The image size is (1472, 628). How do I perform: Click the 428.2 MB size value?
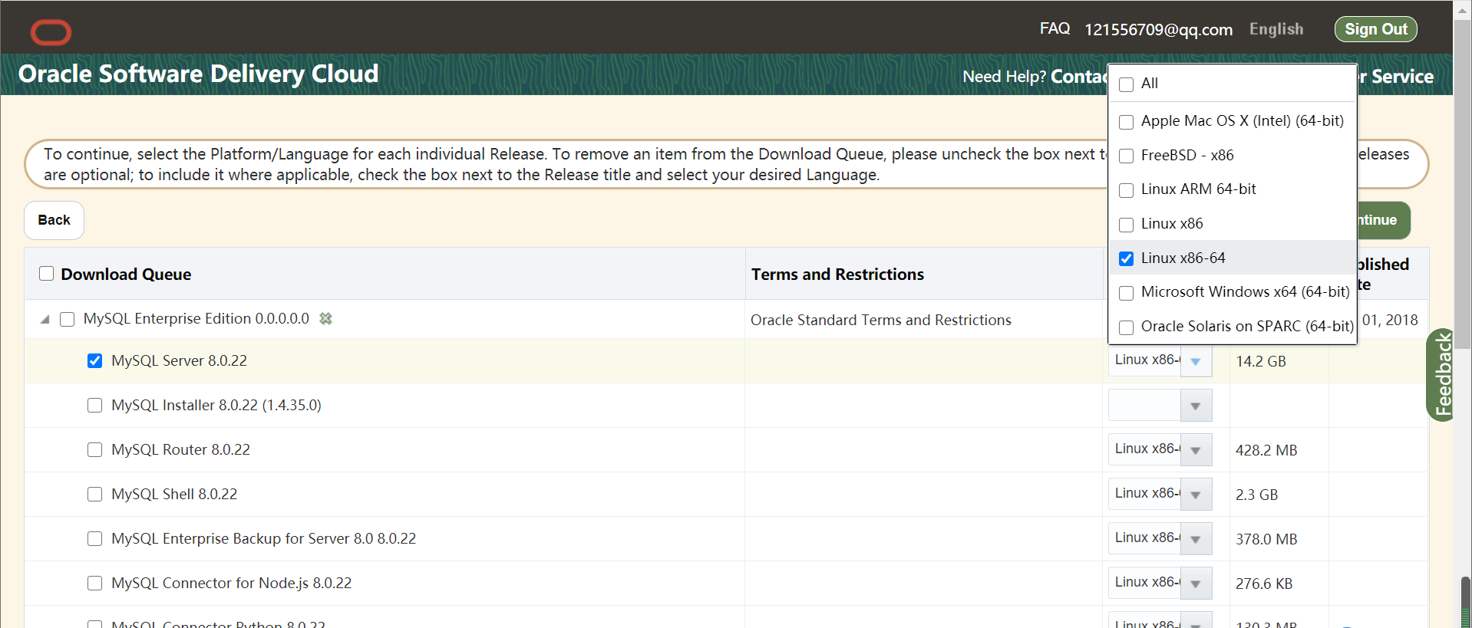[x=1266, y=450]
